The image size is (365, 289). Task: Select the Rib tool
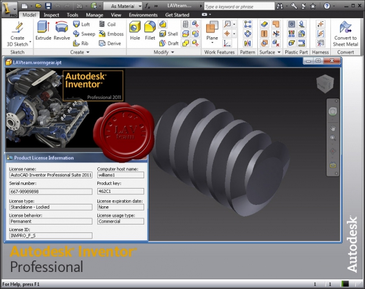[80, 43]
